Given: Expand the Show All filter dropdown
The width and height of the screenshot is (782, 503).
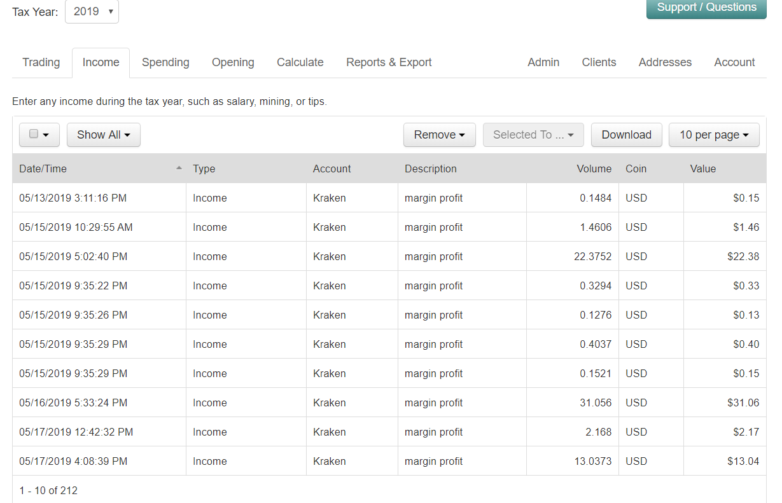Looking at the screenshot, I should (x=103, y=135).
